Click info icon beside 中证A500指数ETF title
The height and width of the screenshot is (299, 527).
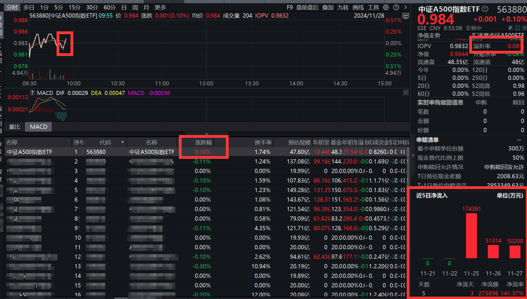pyautogui.click(x=485, y=9)
